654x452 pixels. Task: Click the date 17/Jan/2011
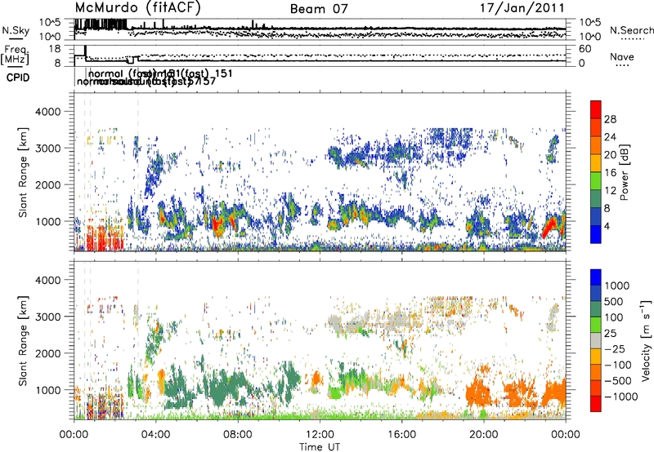point(522,7)
